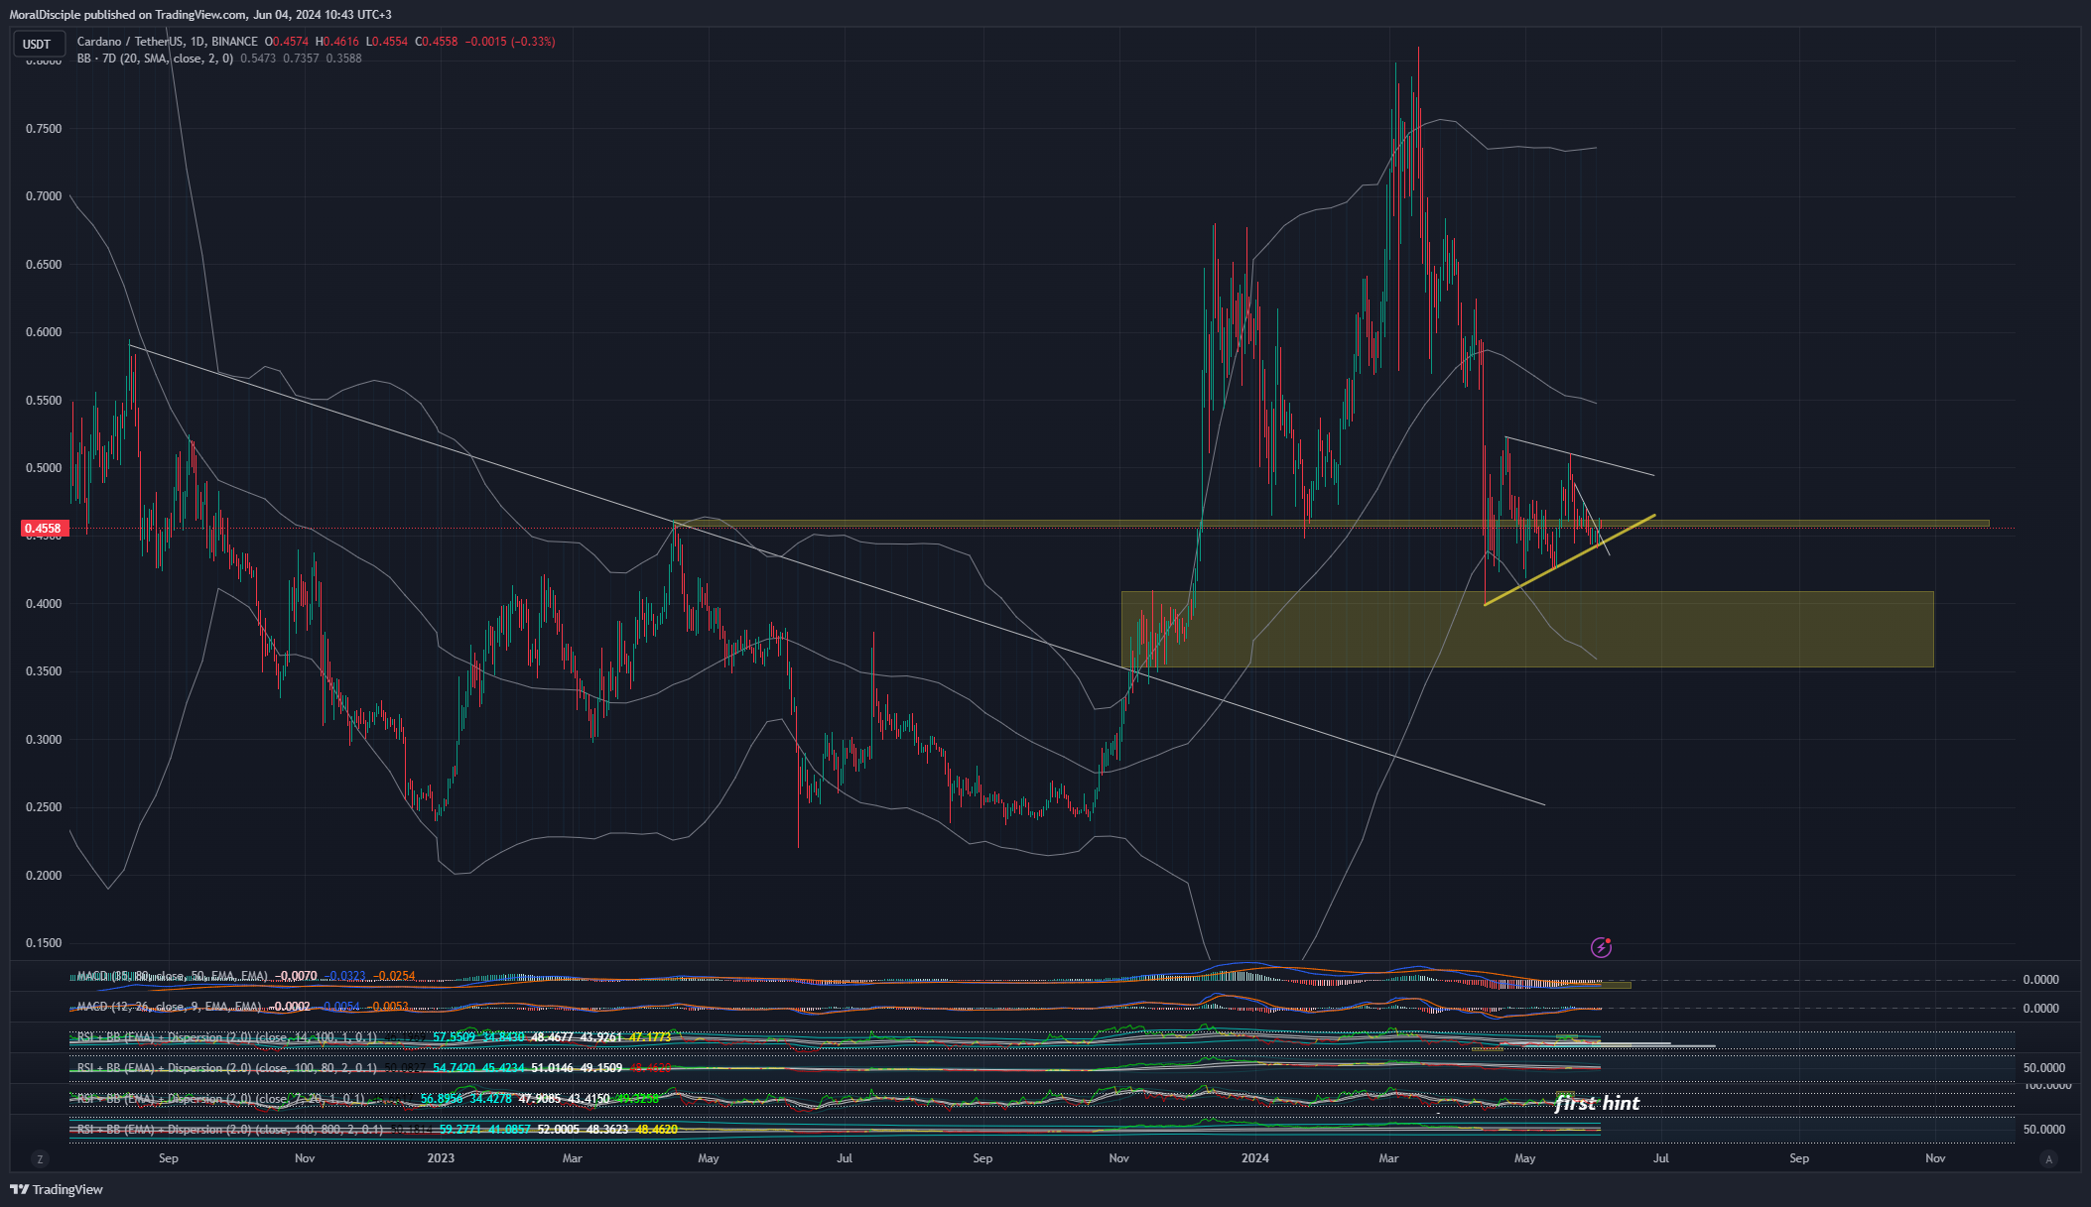Select the yellow ascending trendline
Image resolution: width=2091 pixels, height=1207 pixels.
(x=1569, y=559)
